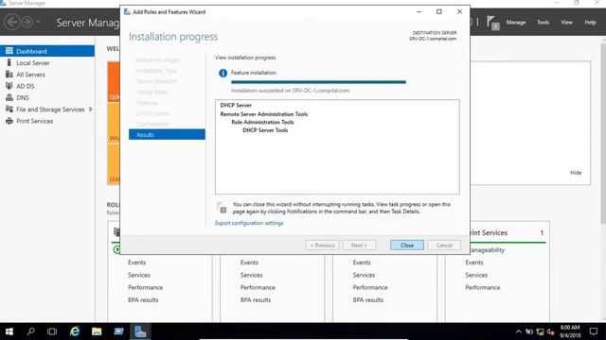Click DHCP Server in results list
The width and height of the screenshot is (606, 340).
[236, 105]
